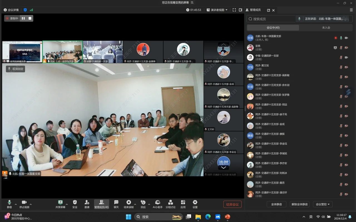Screen dimensions: 356x222
Task: Expand options arrow beside 共享屏幕
Action: (67, 204)
